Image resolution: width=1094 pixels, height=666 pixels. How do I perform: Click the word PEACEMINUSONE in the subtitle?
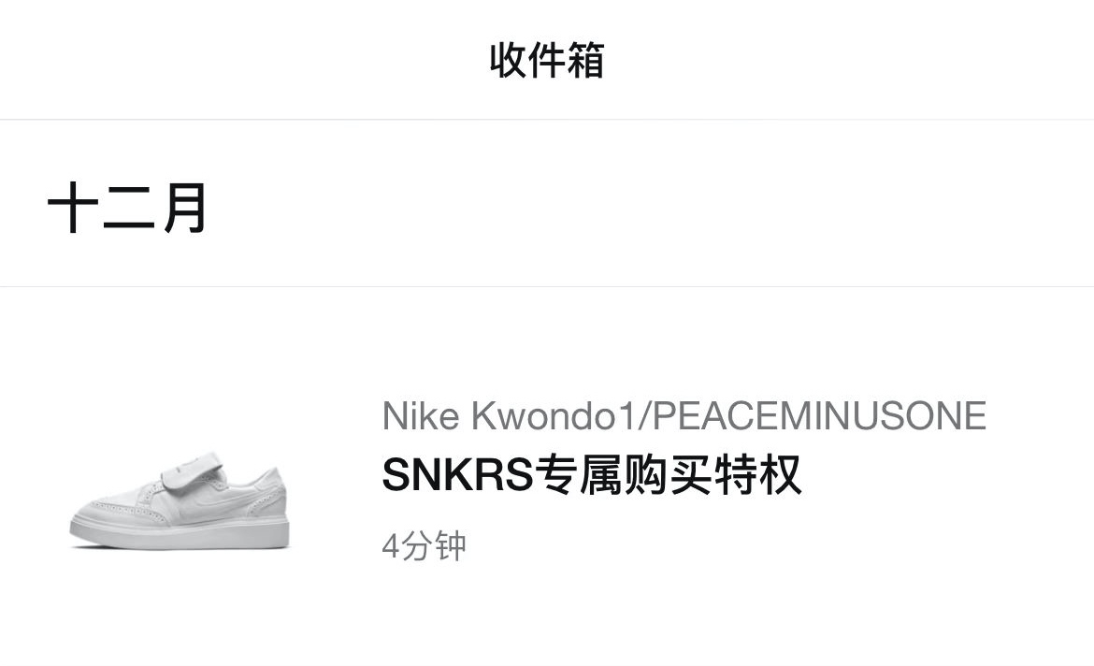tap(820, 416)
